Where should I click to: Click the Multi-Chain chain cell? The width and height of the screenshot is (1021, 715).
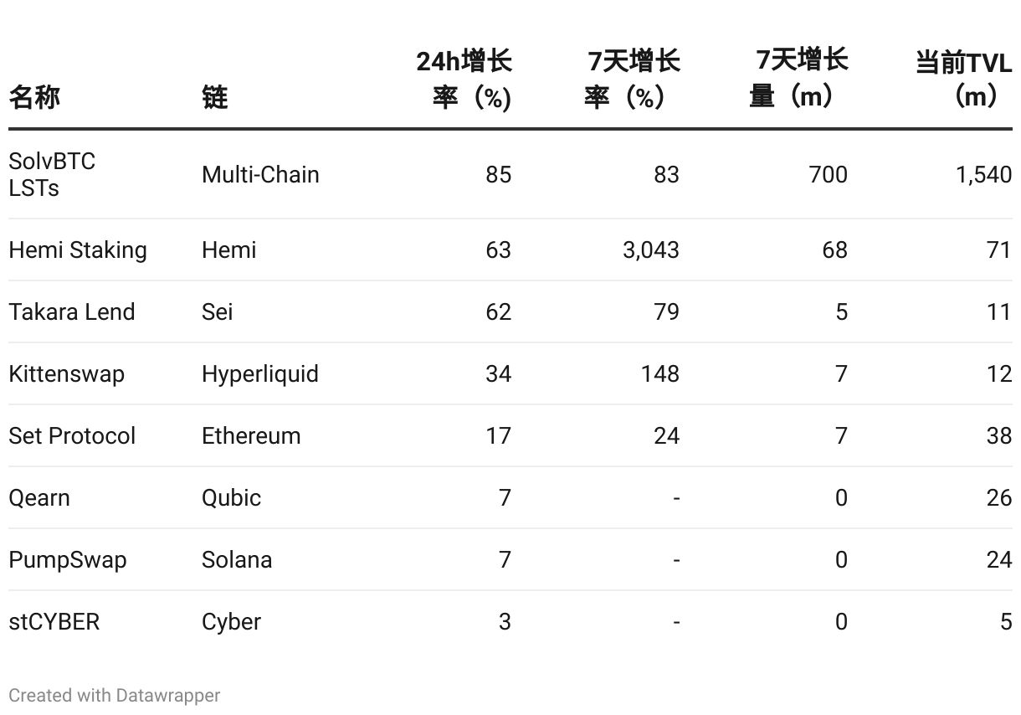[x=260, y=175]
